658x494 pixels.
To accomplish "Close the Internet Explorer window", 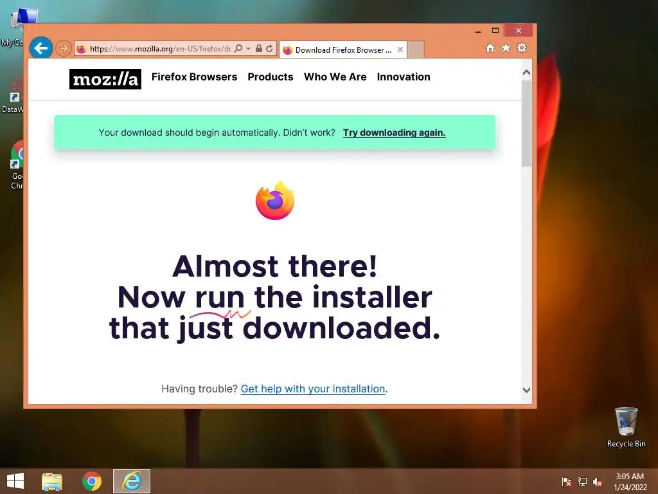I will click(x=519, y=30).
